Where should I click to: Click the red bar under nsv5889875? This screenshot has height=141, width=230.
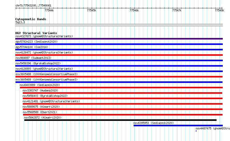click(123, 109)
